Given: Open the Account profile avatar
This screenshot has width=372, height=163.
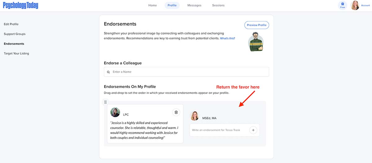Looking at the screenshot, I should 355,5.
